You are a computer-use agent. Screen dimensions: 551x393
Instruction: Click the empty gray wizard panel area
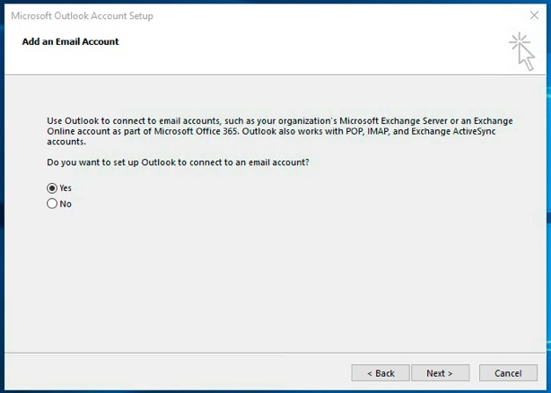click(275, 281)
